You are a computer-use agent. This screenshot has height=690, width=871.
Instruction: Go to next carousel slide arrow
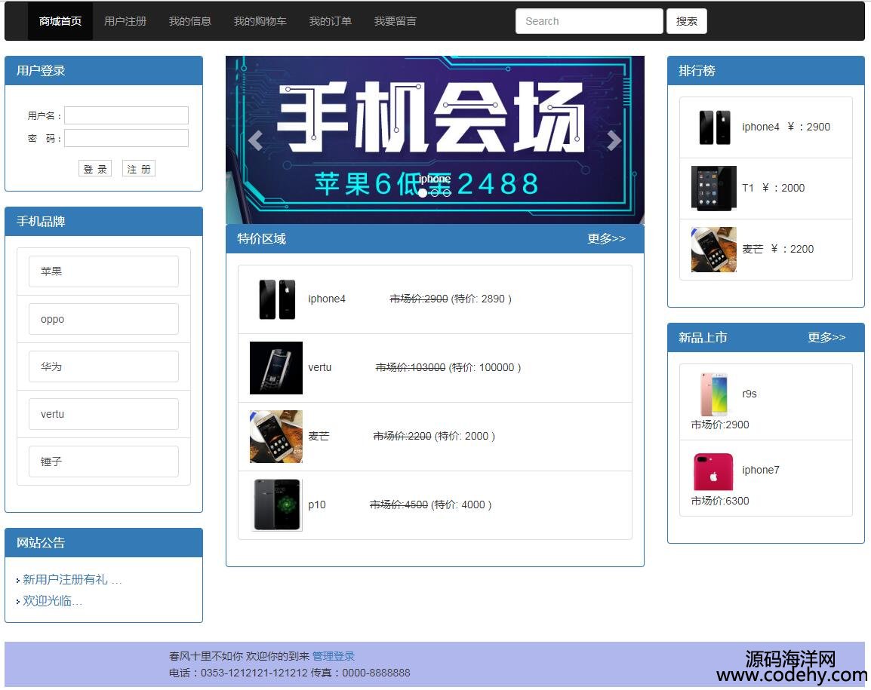tap(614, 140)
